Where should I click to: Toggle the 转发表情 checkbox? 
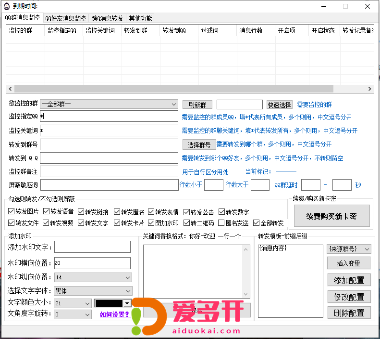click(x=151, y=212)
